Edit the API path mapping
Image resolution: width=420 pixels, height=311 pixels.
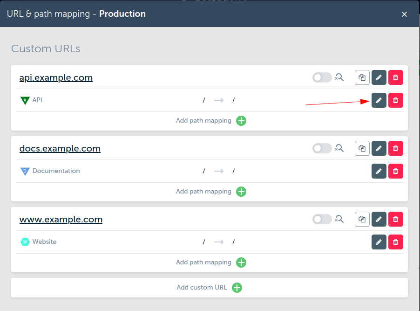click(x=379, y=100)
